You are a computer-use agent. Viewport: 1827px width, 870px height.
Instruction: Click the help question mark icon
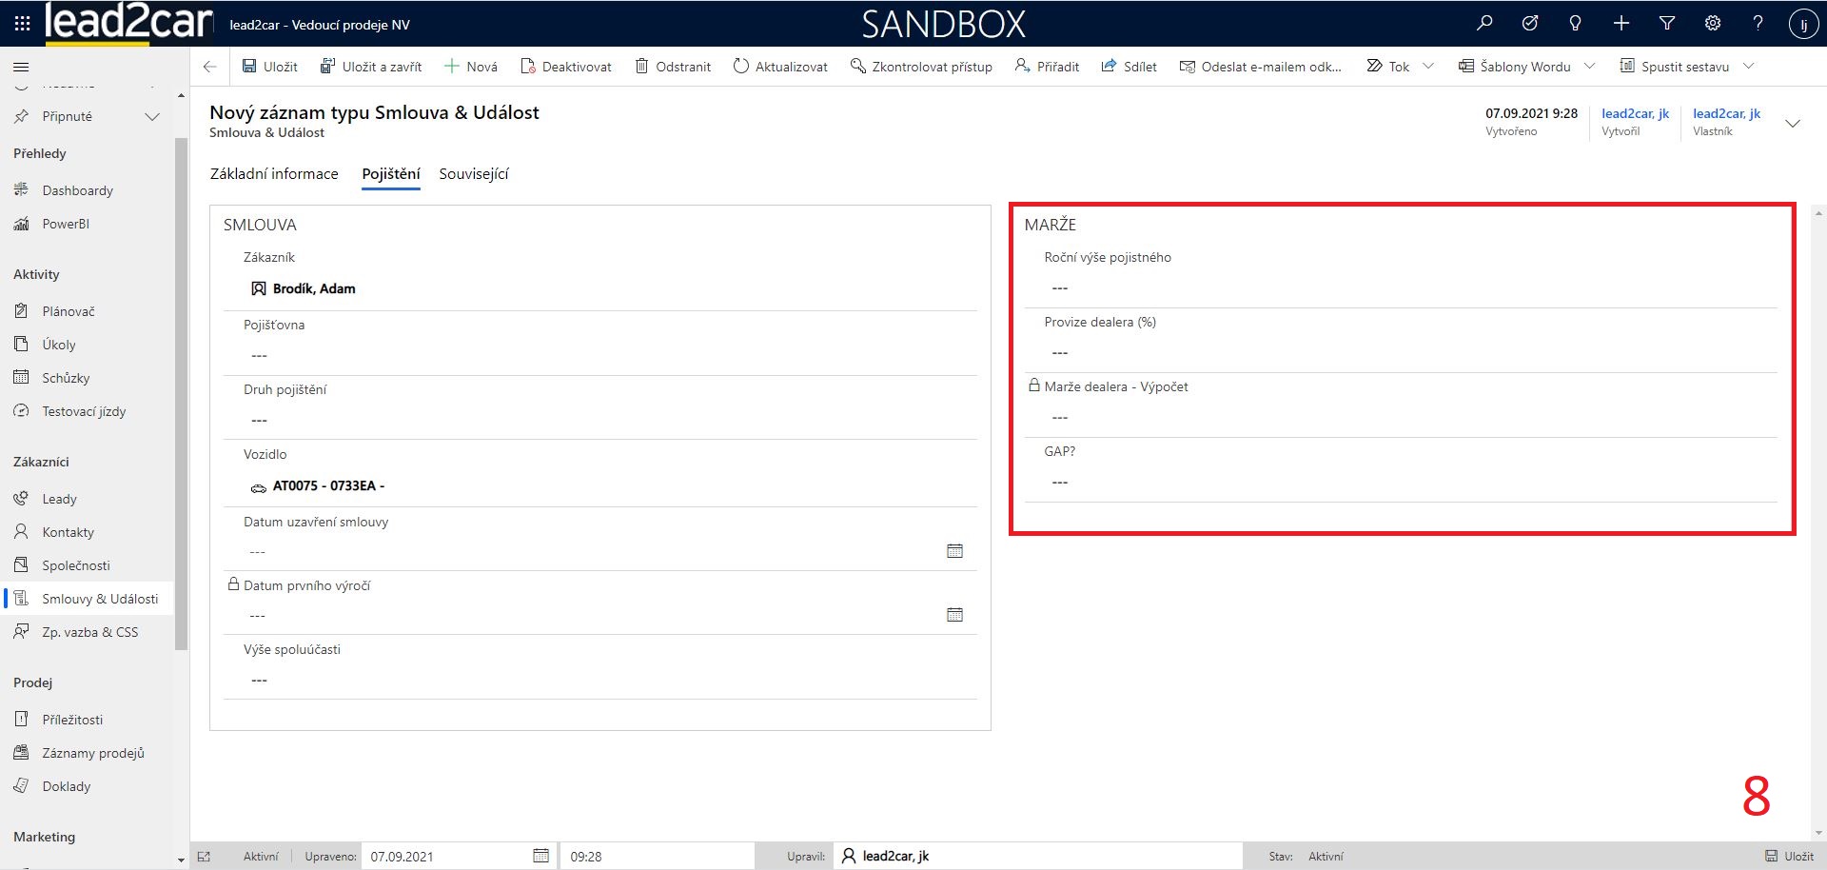(x=1758, y=24)
